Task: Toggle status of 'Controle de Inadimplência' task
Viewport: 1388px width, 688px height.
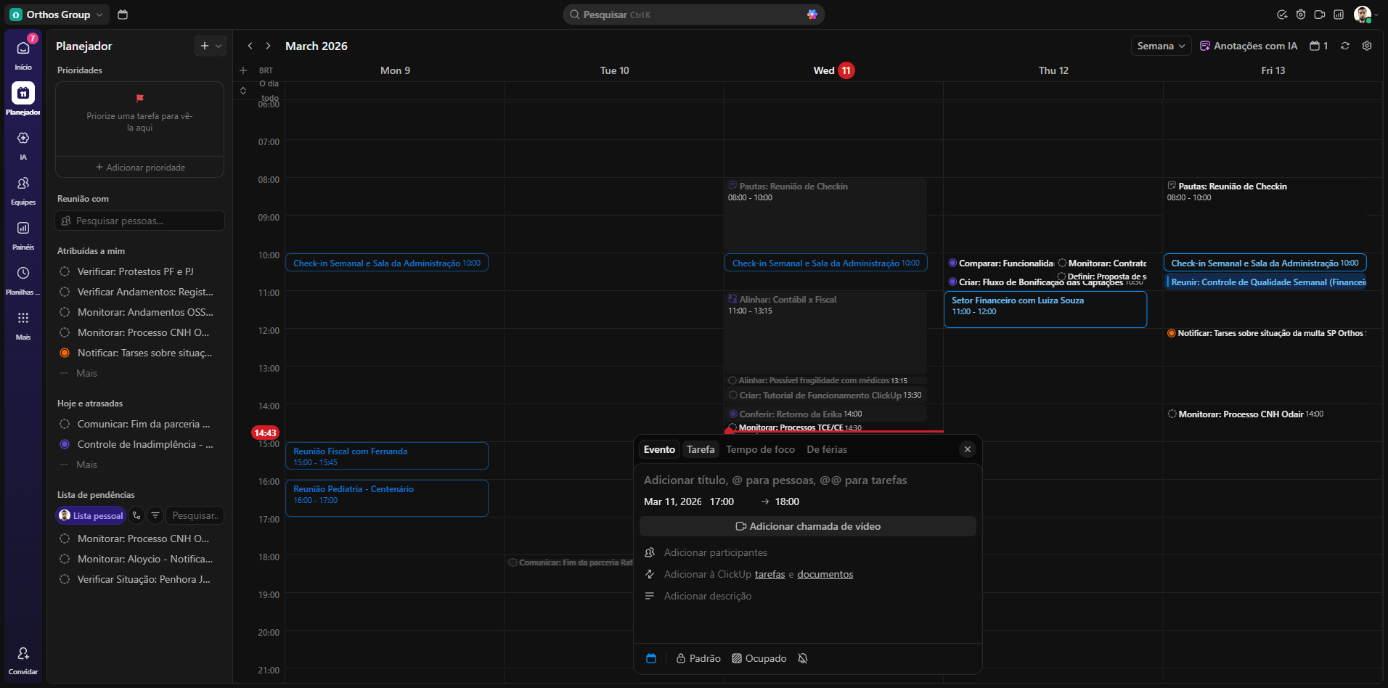Action: point(65,444)
